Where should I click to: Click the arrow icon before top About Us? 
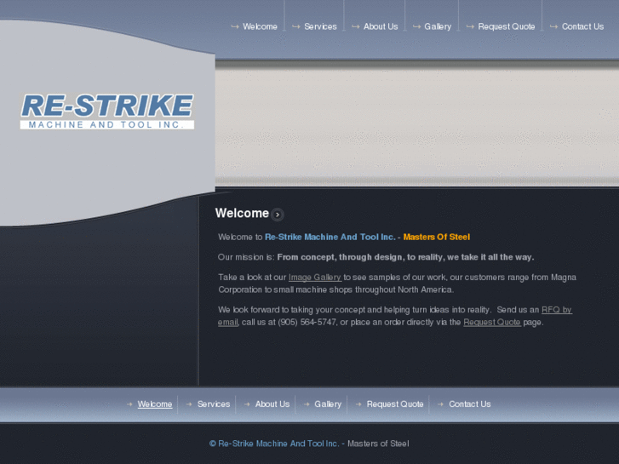(356, 26)
